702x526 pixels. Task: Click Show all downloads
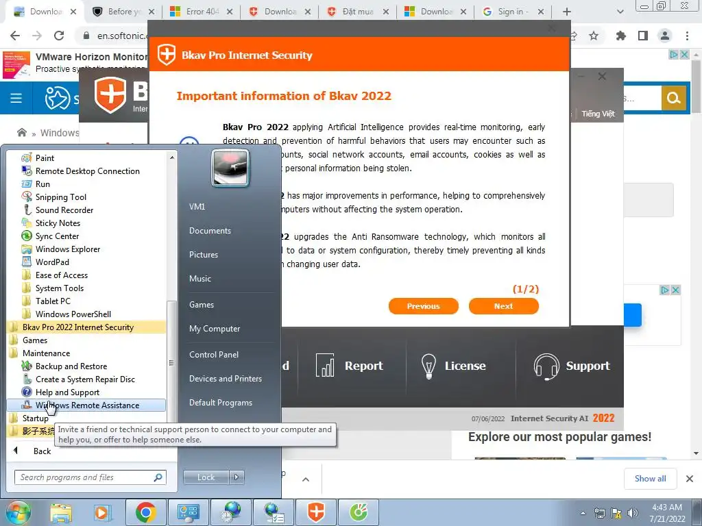click(x=650, y=479)
